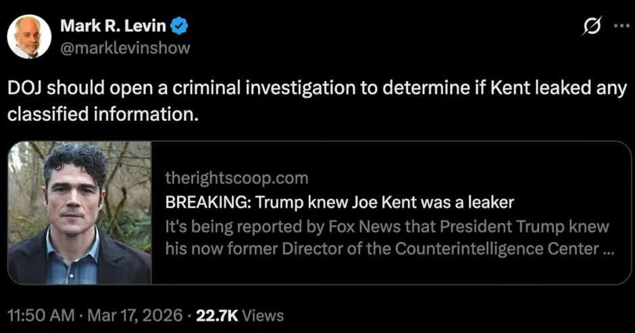Viewport: 635px width, 333px height.
Task: Click the @marklevinshow handle
Action: pos(125,47)
